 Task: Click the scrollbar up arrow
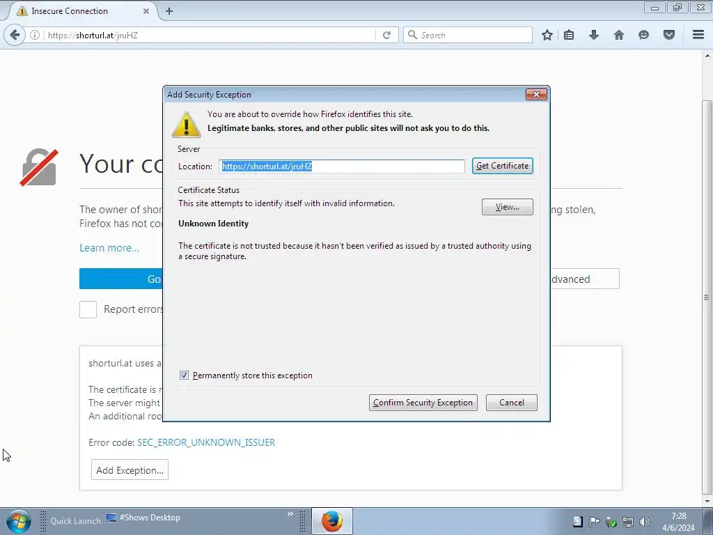[x=707, y=56]
